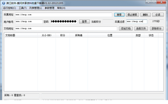Focus the 密码 password field
168x104 pixels.
[64, 21]
